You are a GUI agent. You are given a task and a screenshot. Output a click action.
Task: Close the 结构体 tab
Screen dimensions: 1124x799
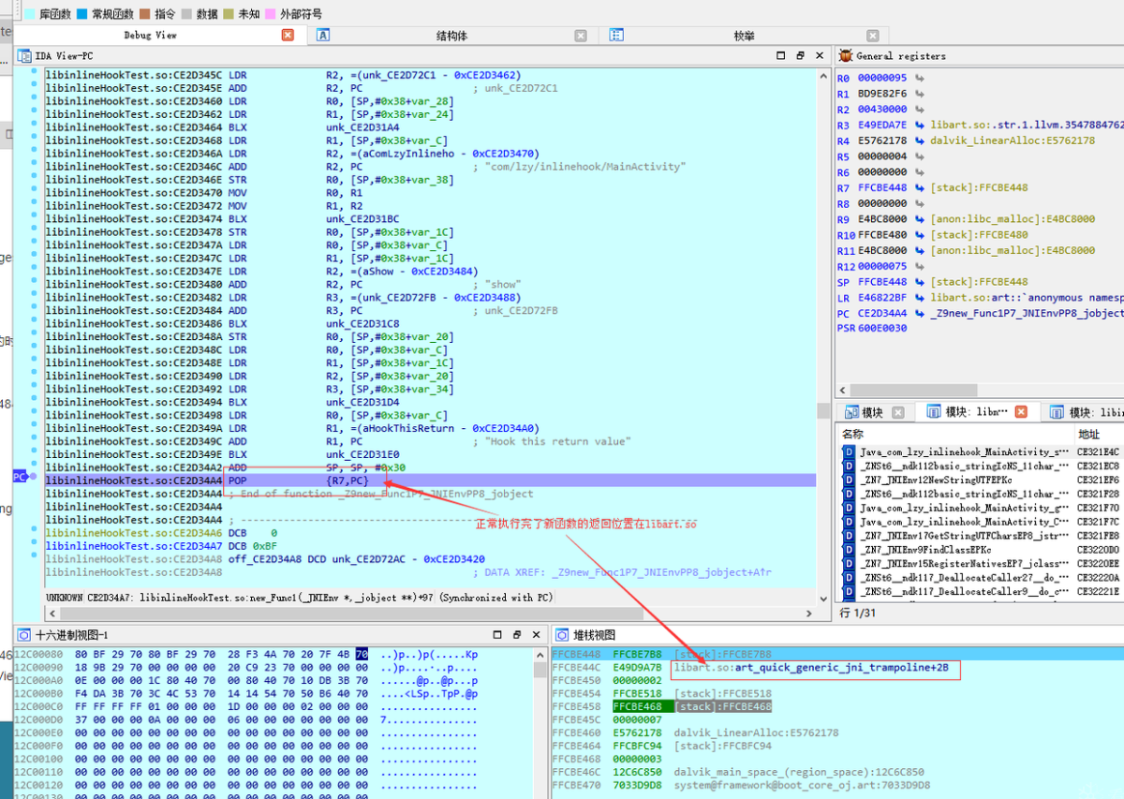(x=581, y=36)
